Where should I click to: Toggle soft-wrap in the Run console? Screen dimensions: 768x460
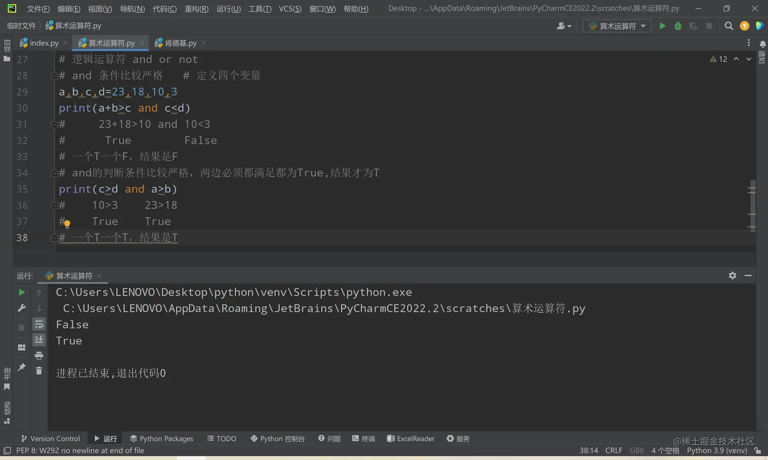pos(39,324)
